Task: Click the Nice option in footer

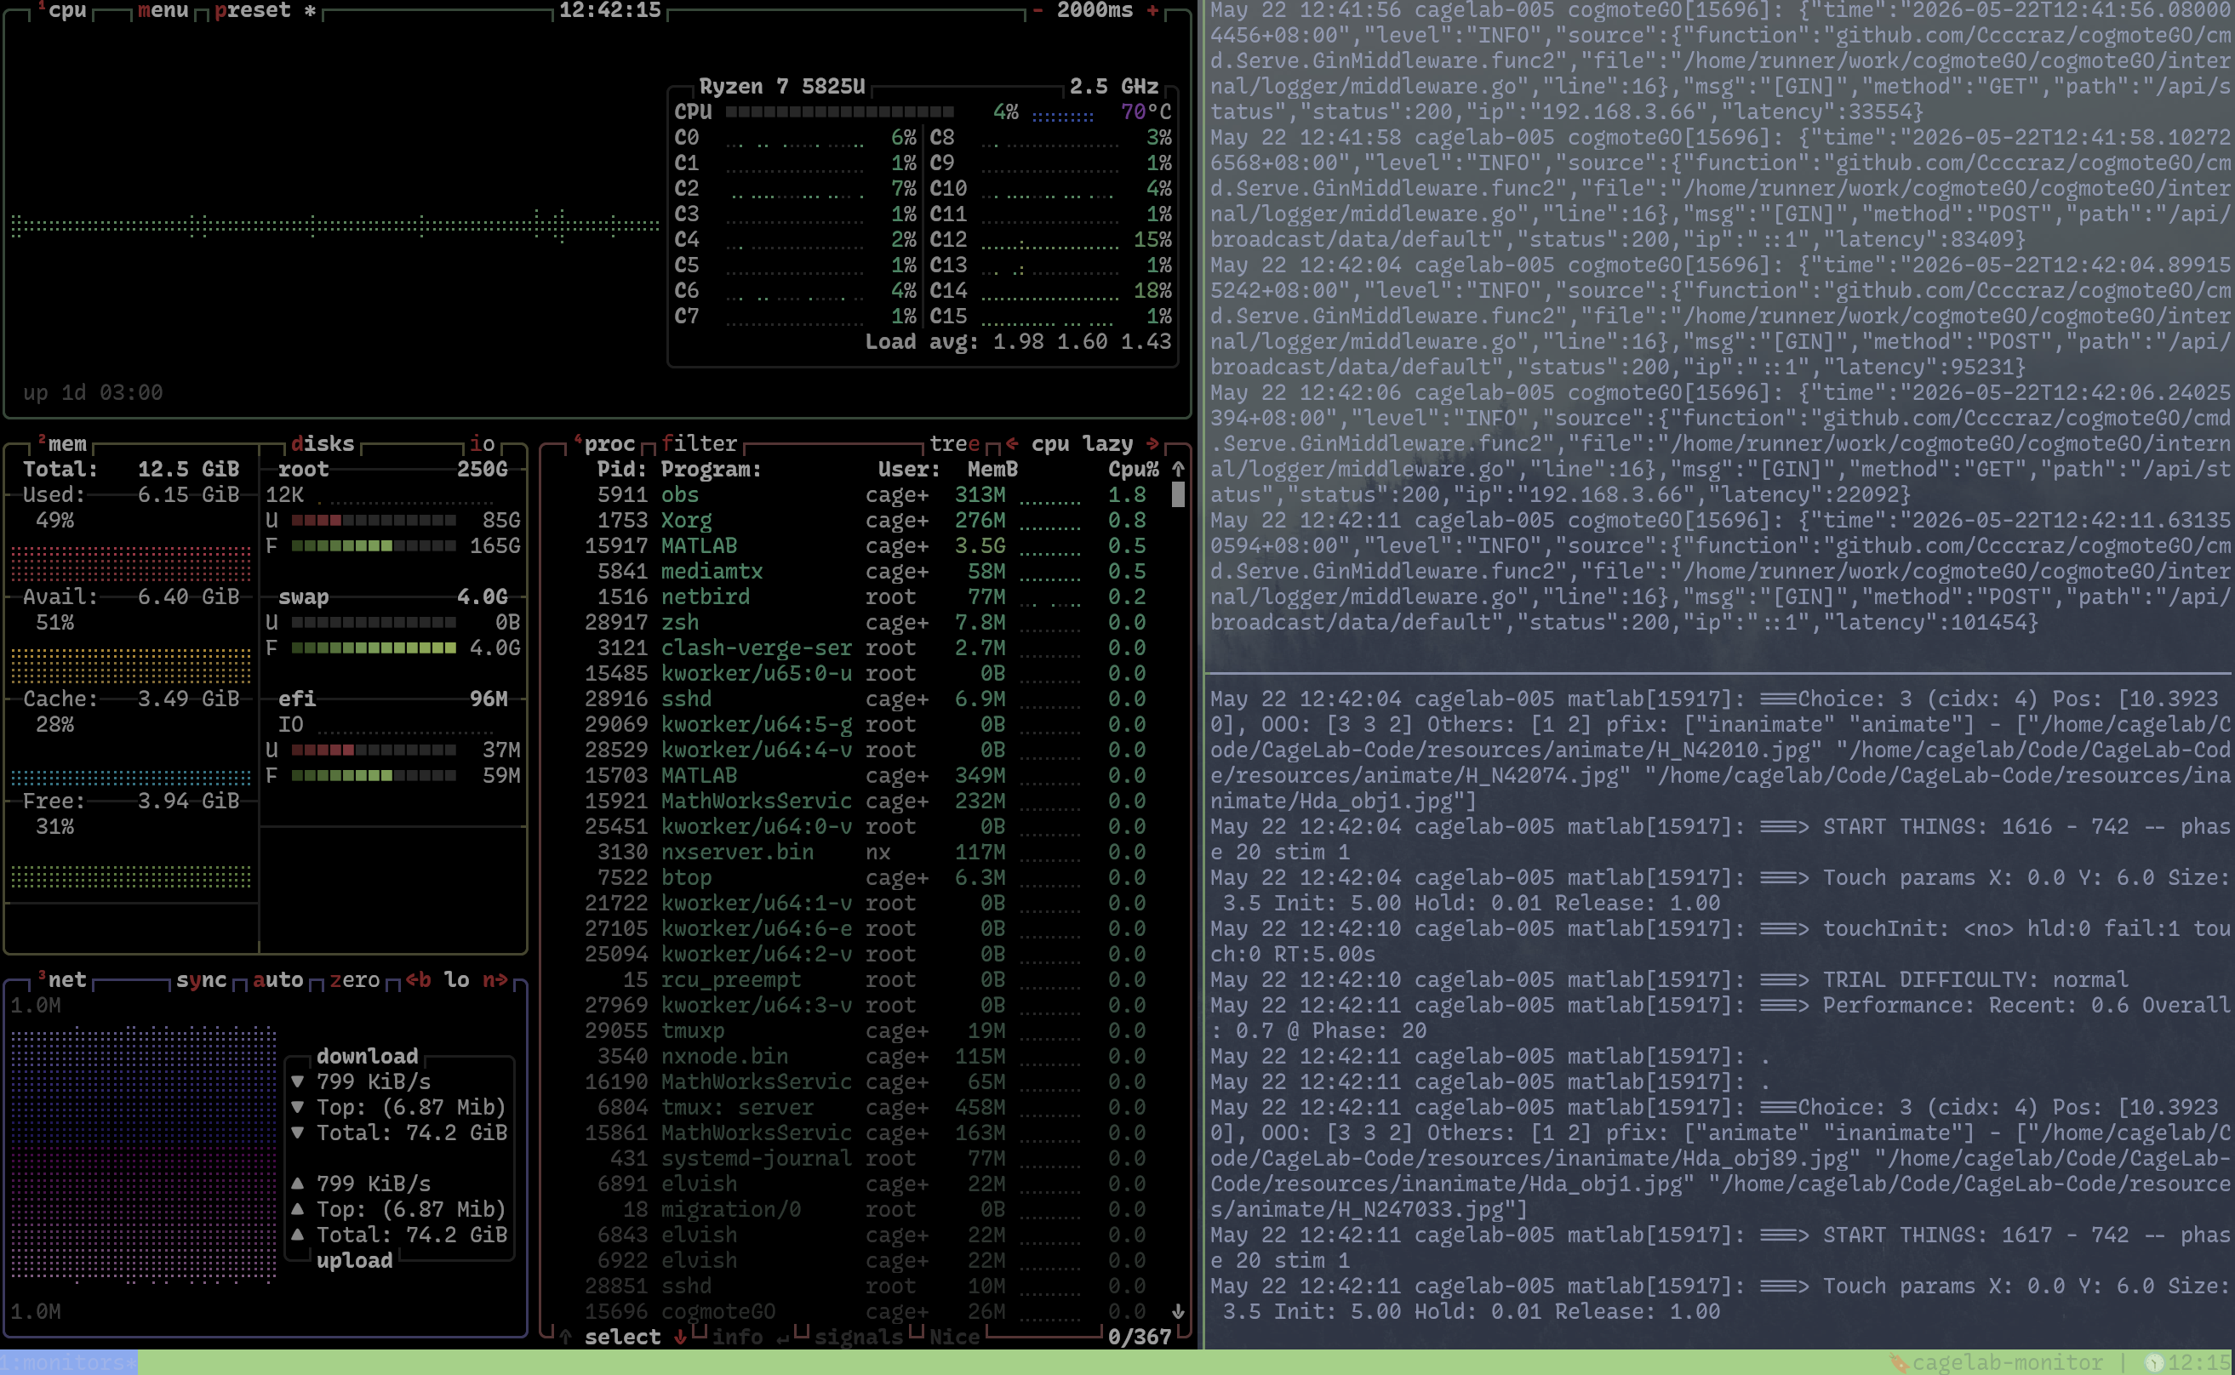Action: coord(954,1337)
